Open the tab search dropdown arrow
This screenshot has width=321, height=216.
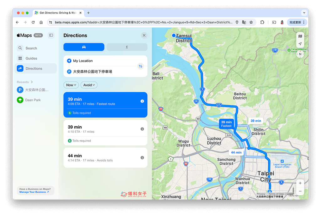[x=304, y=13]
